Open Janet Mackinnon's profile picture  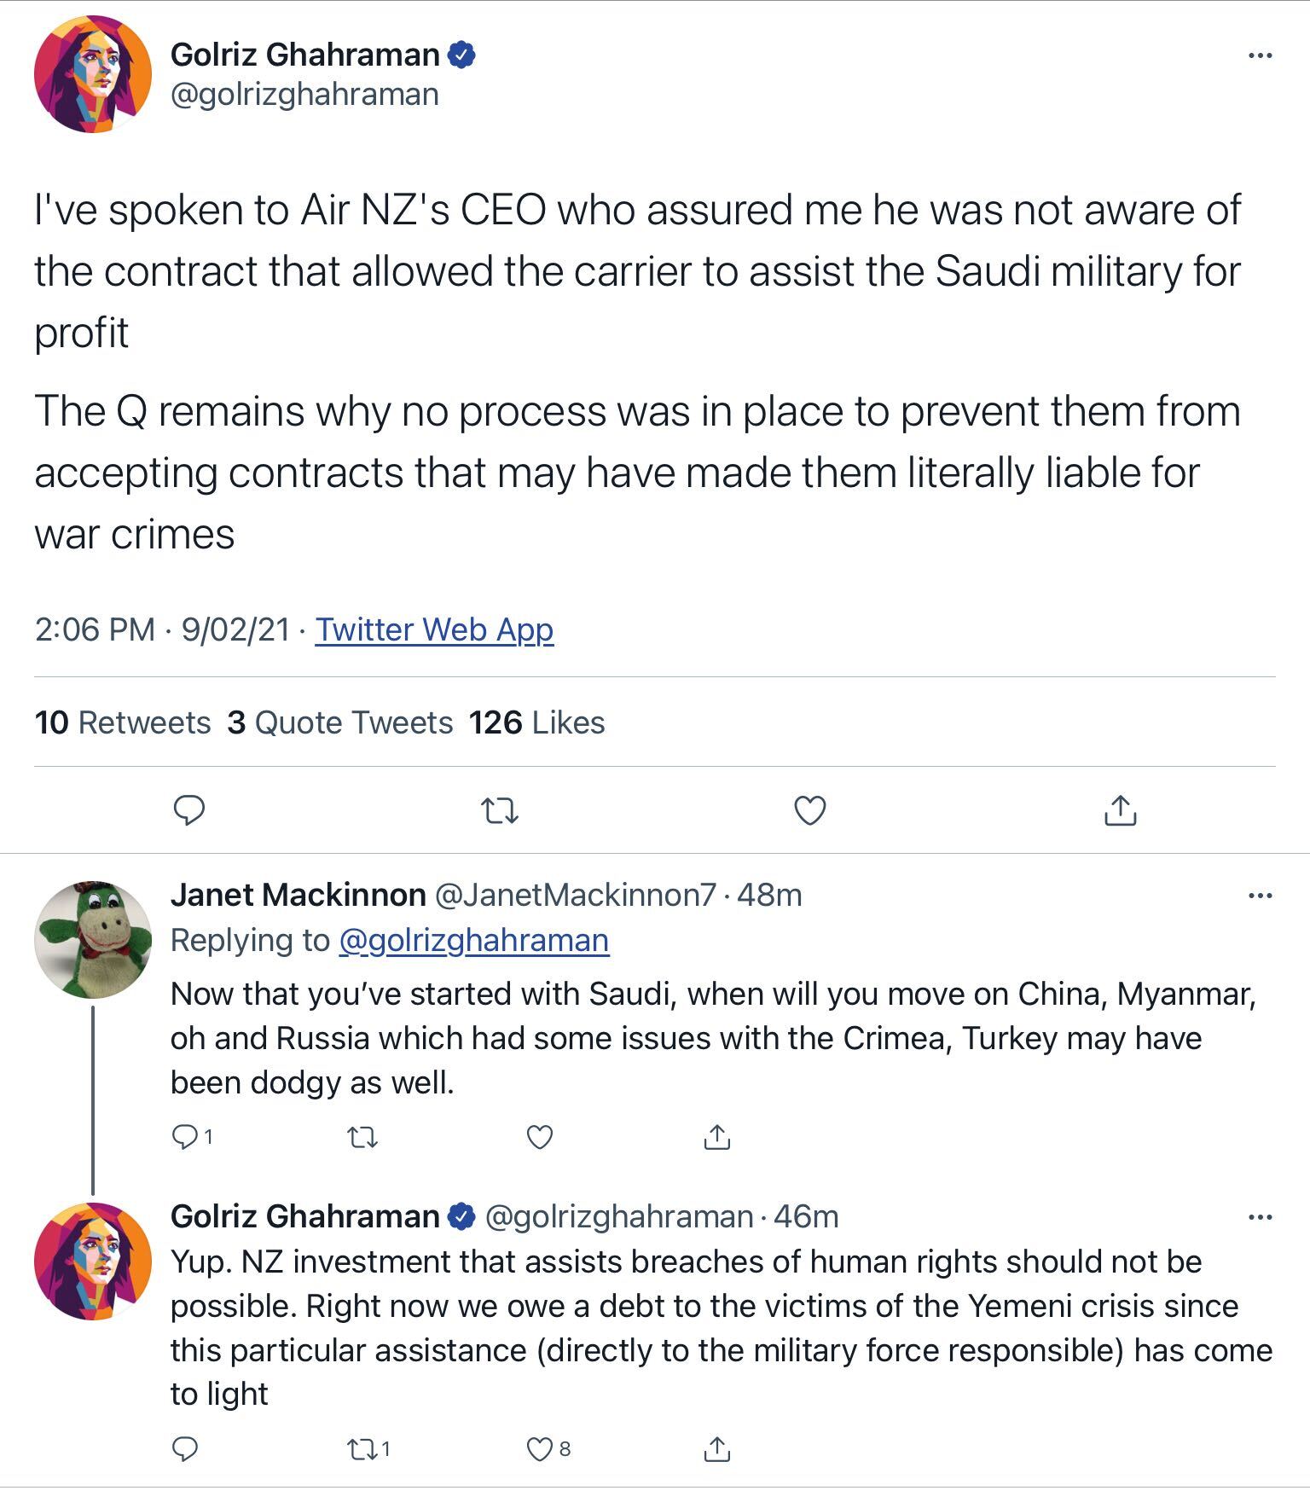(x=93, y=939)
